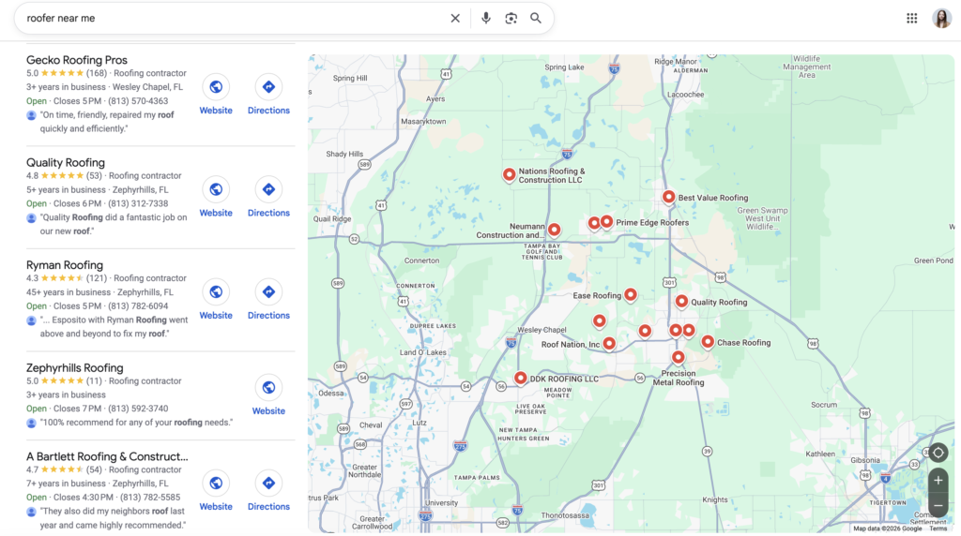Select the Ease Roofing map pin
This screenshot has height=536, width=961.
tap(630, 295)
